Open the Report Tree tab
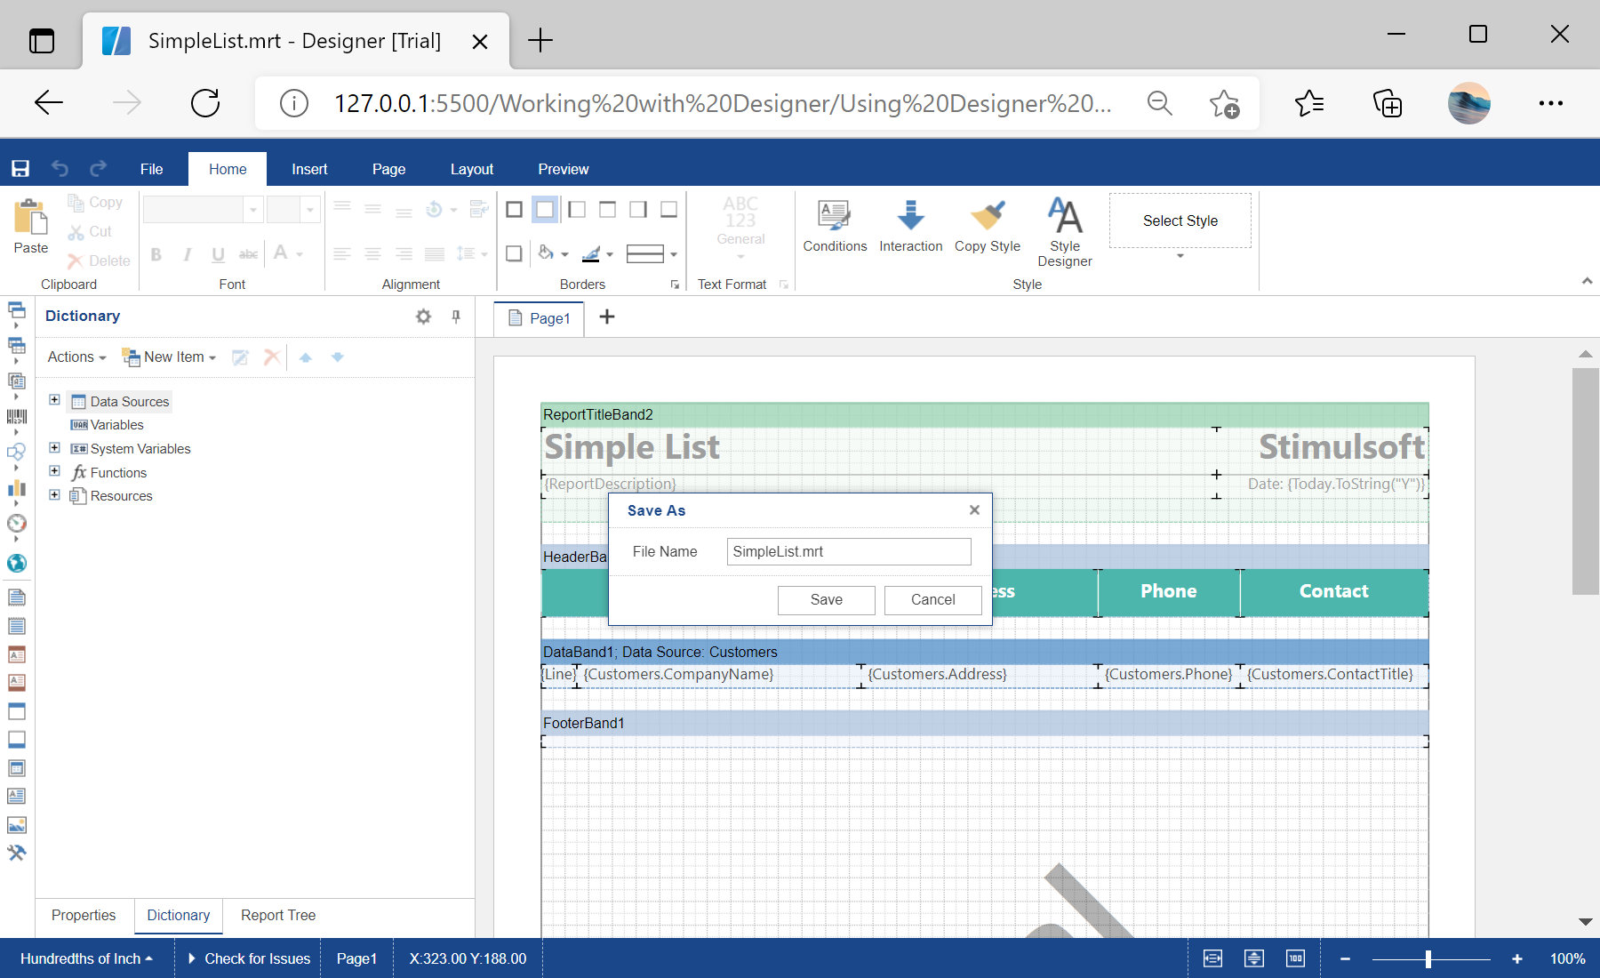 277,915
